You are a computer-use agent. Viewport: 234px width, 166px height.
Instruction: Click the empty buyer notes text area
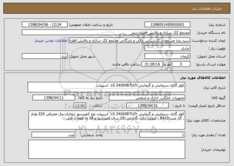(x=107, y=149)
